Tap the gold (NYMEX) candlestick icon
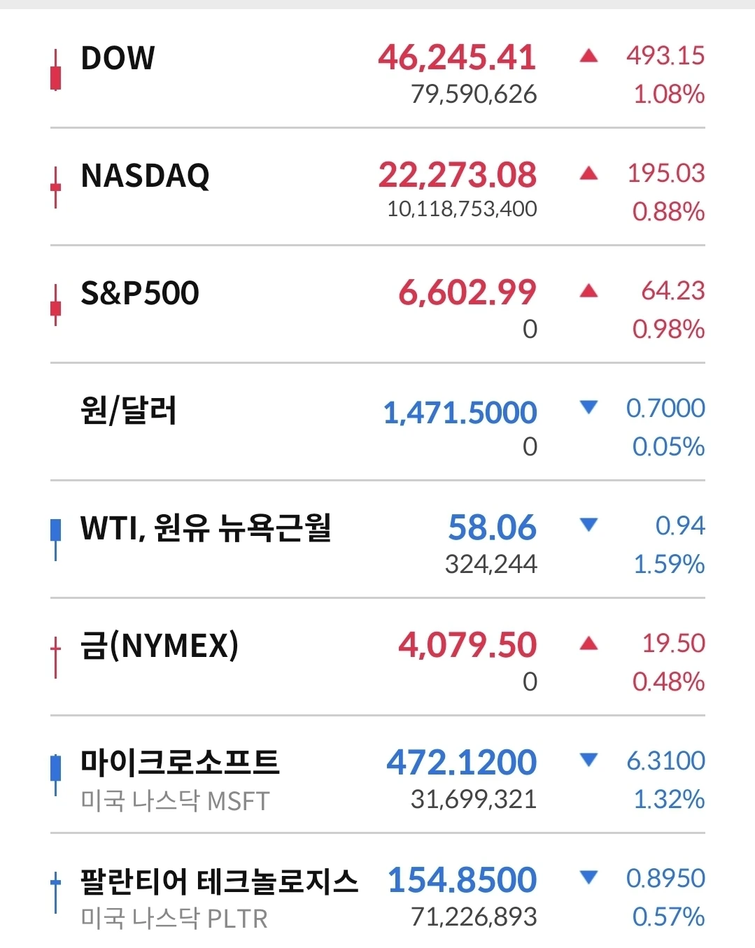This screenshot has height=948, width=755. tap(55, 658)
